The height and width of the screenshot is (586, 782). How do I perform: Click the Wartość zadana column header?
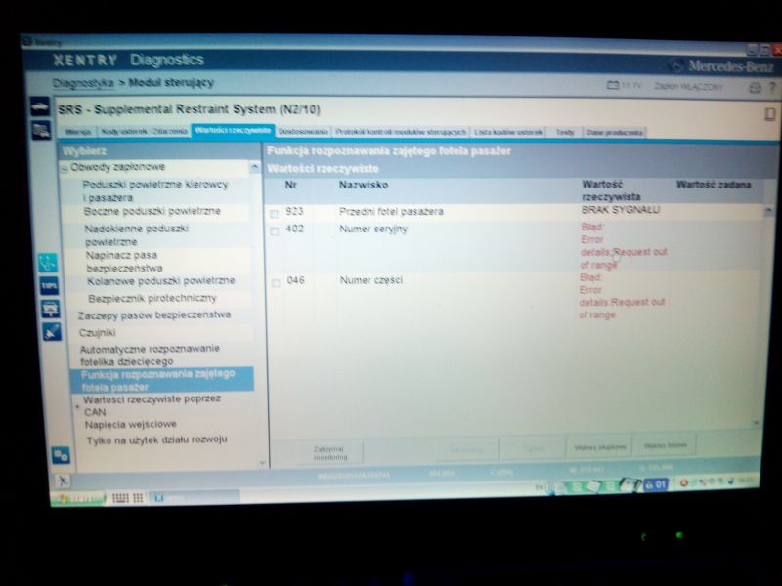coord(714,185)
